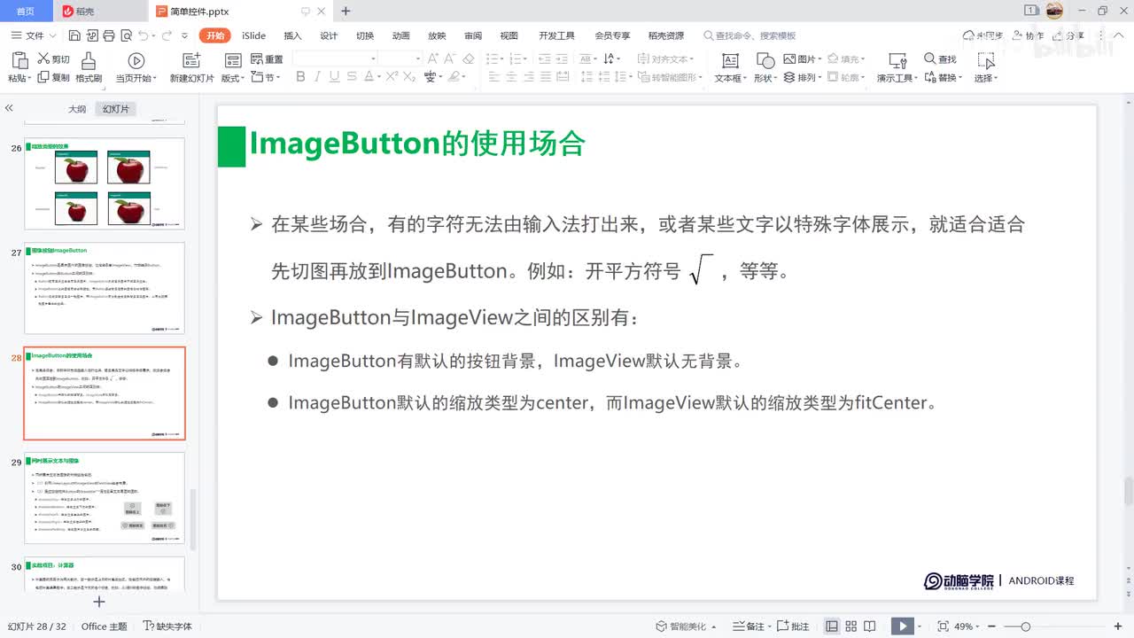Image resolution: width=1134 pixels, height=638 pixels.
Task: Toggle Bold formatting
Action: point(300,77)
